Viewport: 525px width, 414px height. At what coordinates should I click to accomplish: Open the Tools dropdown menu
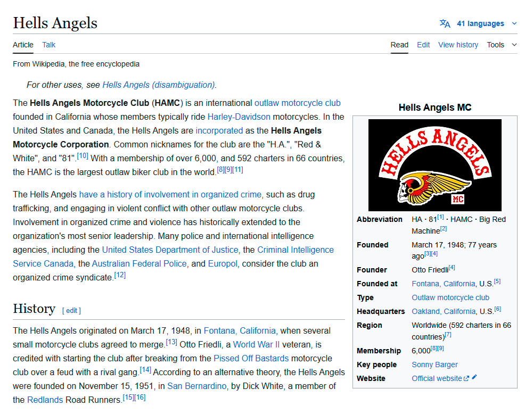pos(502,45)
